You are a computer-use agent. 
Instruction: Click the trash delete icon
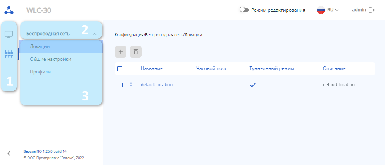136,52
